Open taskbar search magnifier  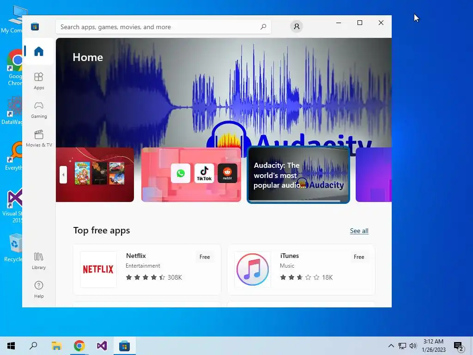(x=33, y=346)
